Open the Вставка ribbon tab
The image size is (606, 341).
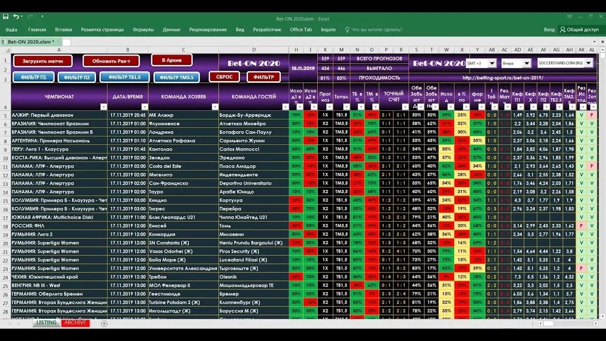[63, 29]
